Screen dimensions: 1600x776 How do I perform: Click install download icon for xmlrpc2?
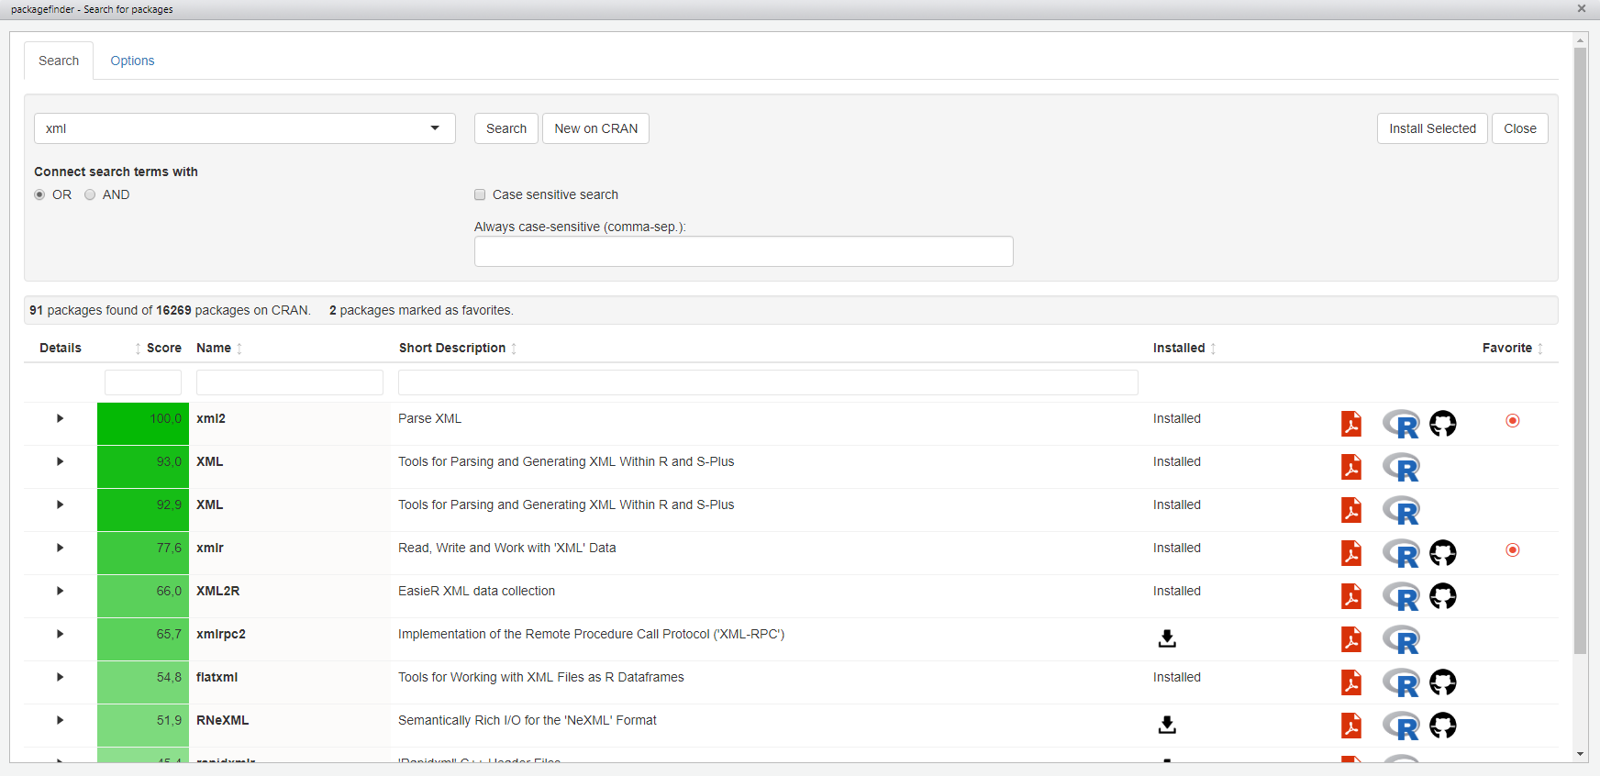pyautogui.click(x=1166, y=638)
